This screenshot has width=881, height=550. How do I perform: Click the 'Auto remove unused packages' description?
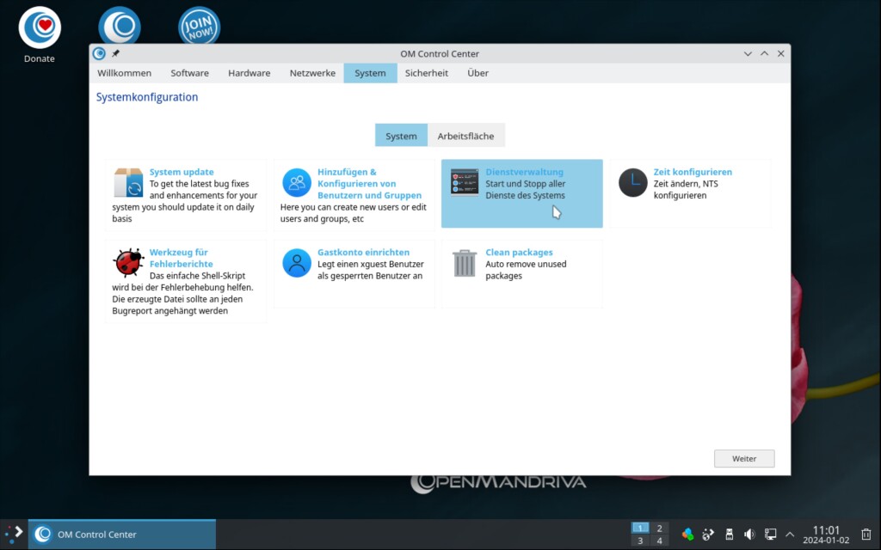[x=526, y=270]
